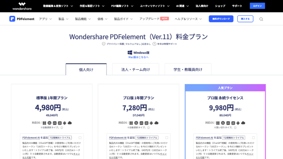Click Android icon in プロ版 1年間プラン card
Viewport: 283px width, 159px height.
(x=151, y=123)
